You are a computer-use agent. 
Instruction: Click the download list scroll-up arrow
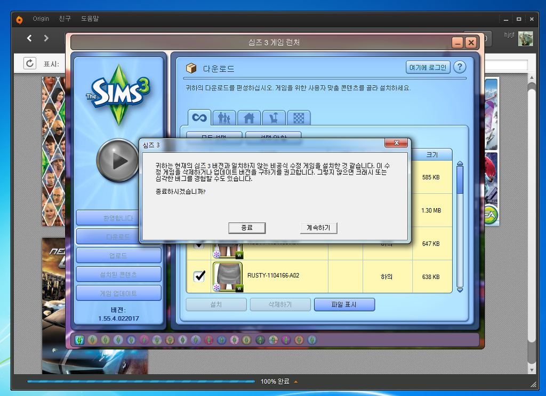pos(460,163)
